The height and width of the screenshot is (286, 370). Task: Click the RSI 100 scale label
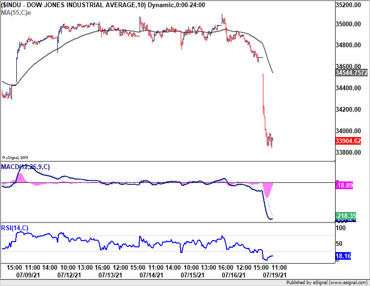point(340,228)
